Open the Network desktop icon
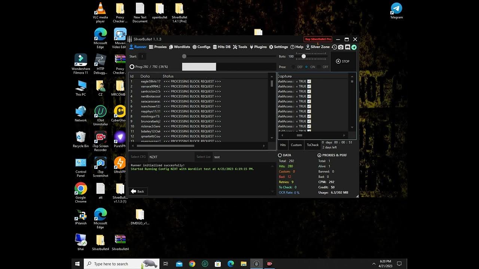This screenshot has width=479, height=269. [81, 114]
